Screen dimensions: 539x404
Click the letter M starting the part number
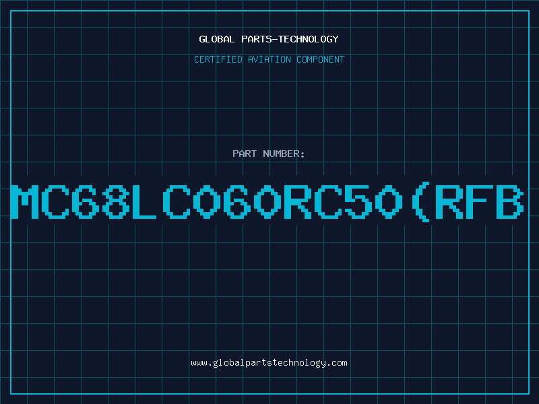(25, 202)
